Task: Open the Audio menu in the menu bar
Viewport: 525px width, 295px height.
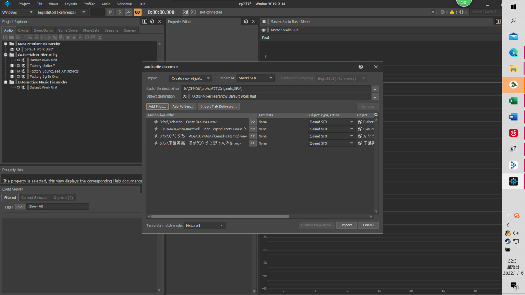Action: [x=106, y=4]
